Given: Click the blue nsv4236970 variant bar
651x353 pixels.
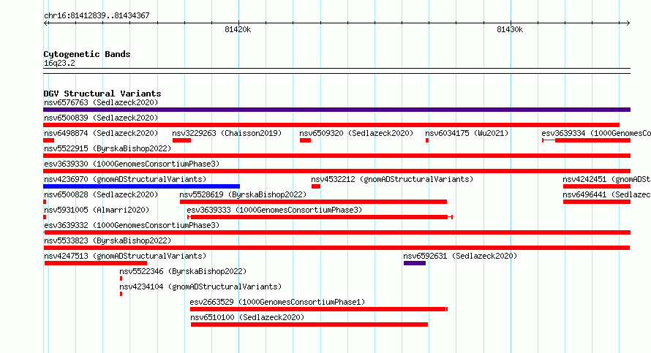Looking at the screenshot, I should tap(142, 186).
